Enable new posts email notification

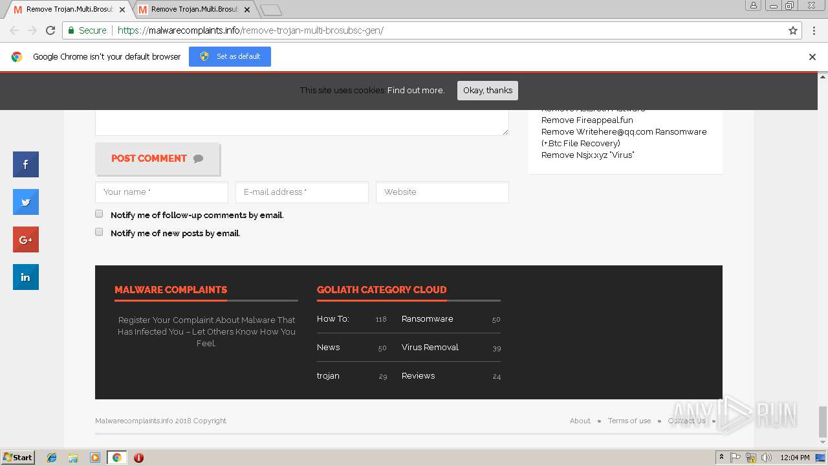(99, 232)
